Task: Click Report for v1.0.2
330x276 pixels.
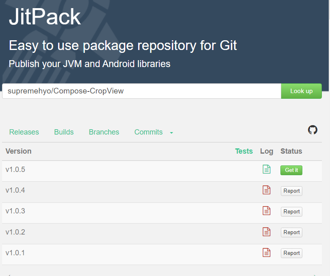Action: 291,233
